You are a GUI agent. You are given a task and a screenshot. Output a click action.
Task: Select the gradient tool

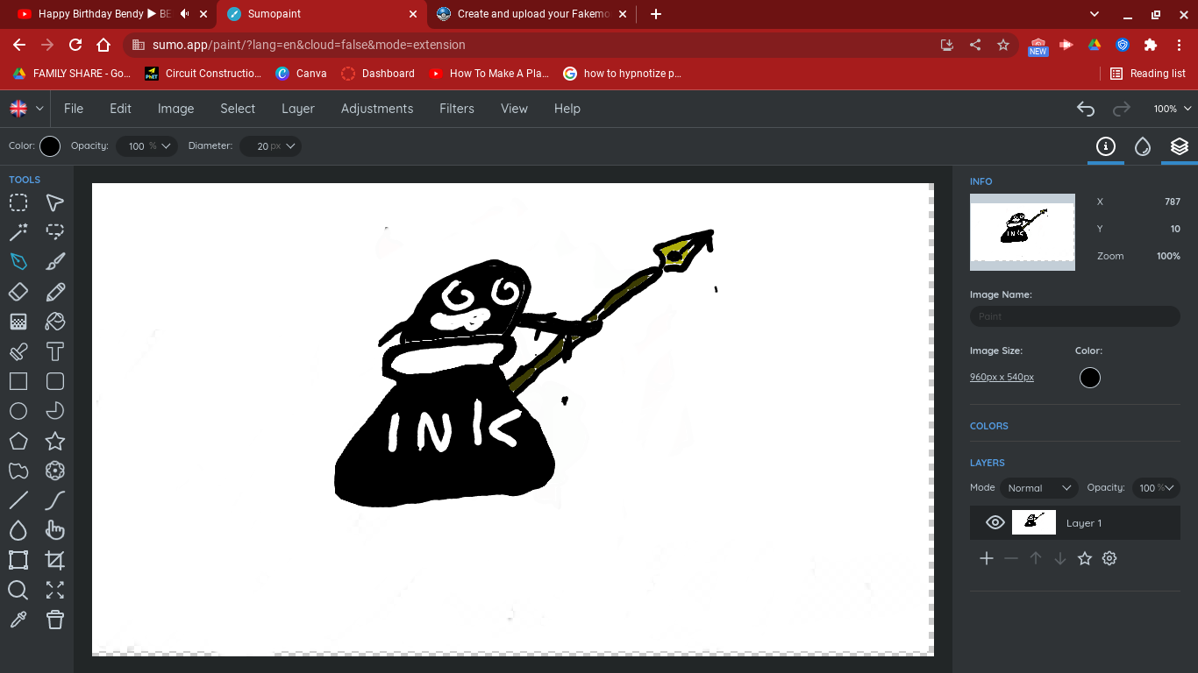pyautogui.click(x=18, y=322)
